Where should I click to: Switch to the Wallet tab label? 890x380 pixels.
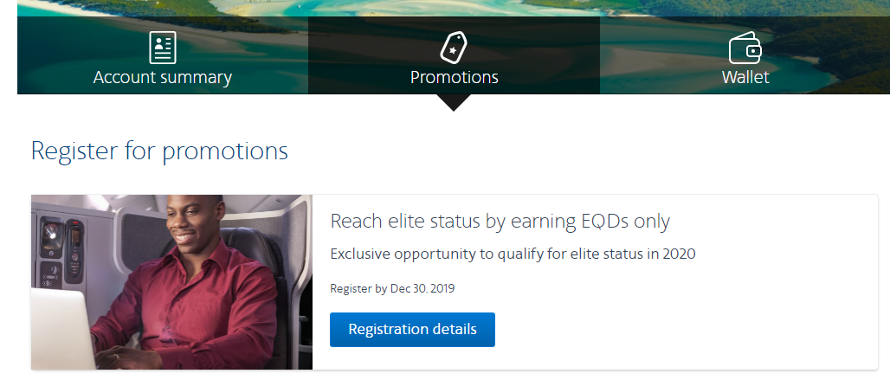click(x=745, y=77)
